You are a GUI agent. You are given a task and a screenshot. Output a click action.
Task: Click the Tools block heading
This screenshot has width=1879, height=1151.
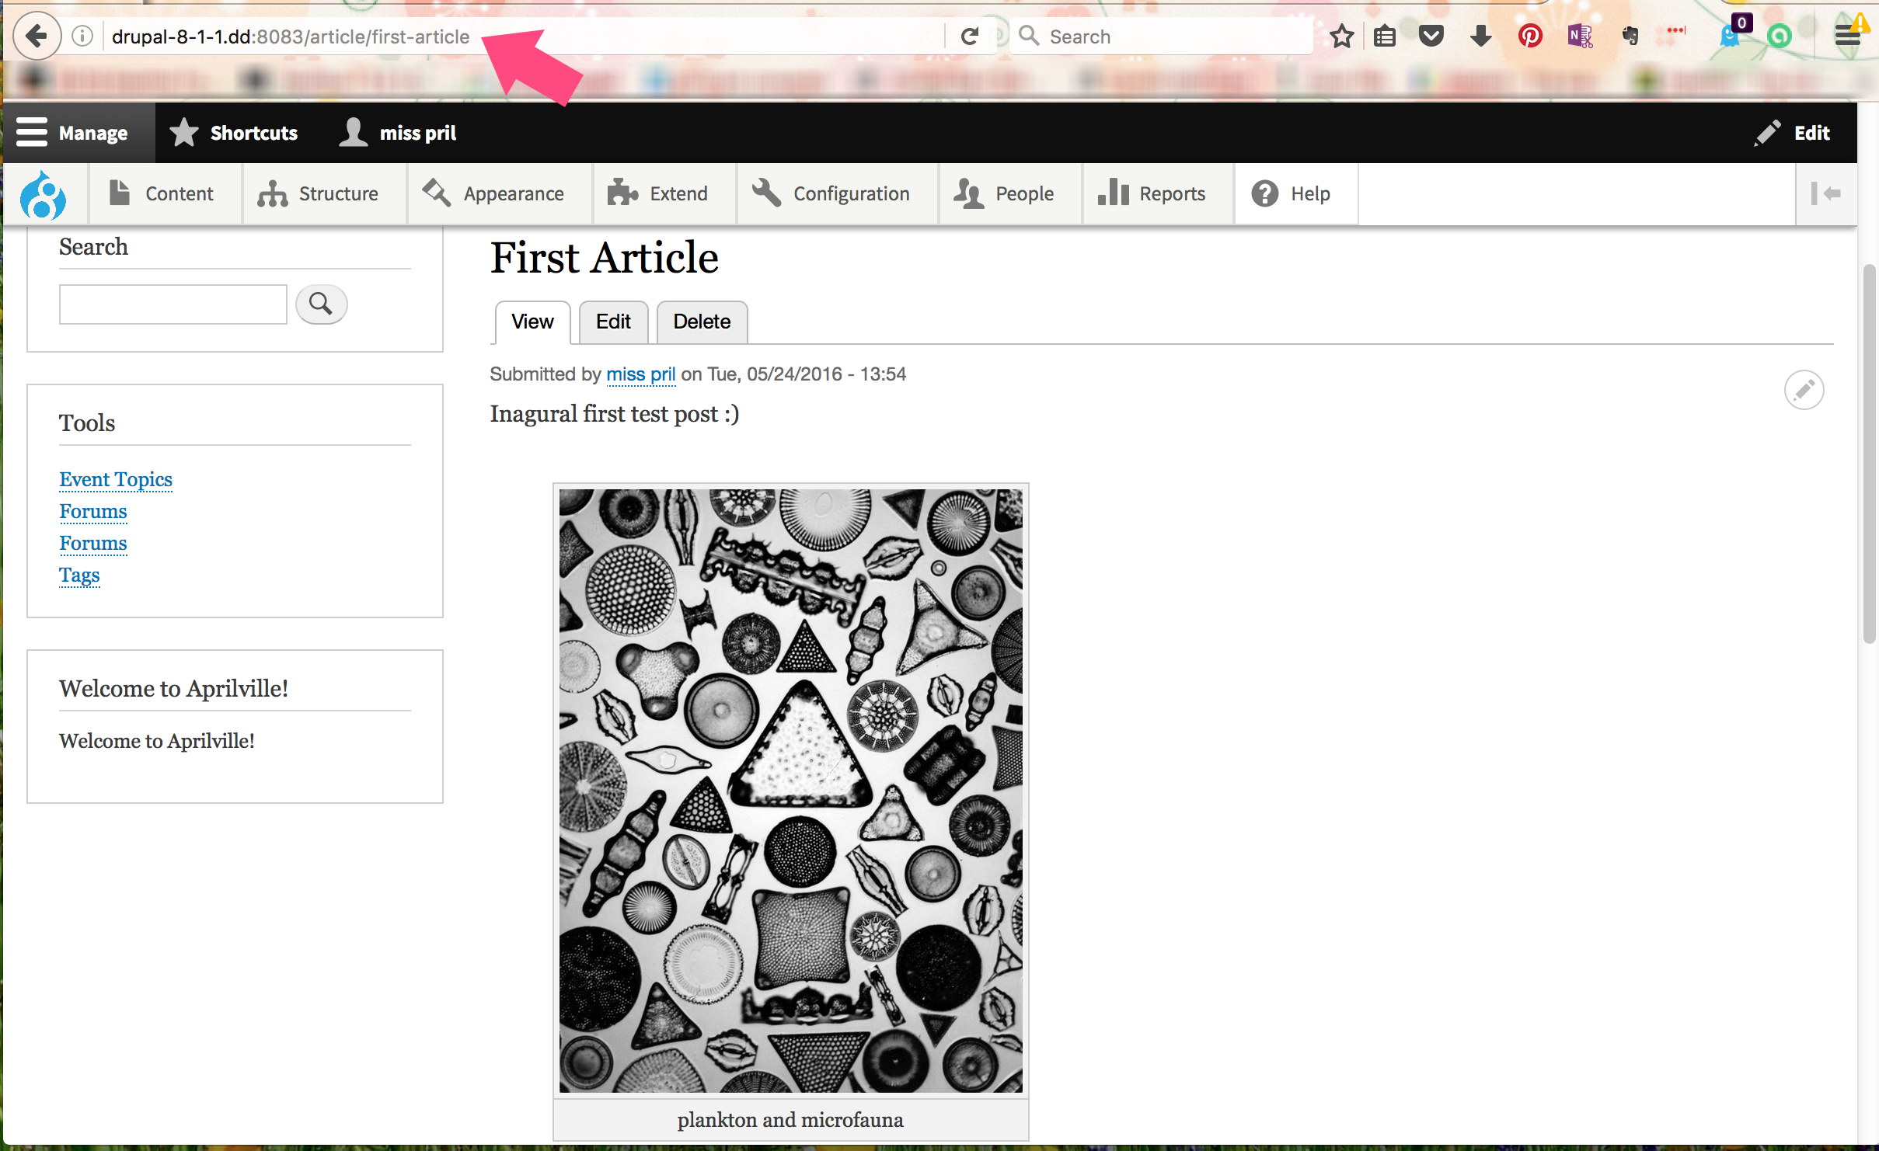click(87, 423)
